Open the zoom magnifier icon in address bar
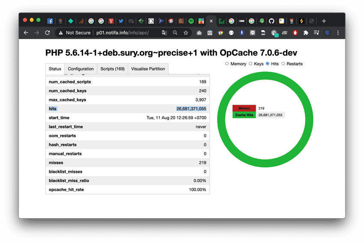The image size is (364, 243). click(175, 33)
